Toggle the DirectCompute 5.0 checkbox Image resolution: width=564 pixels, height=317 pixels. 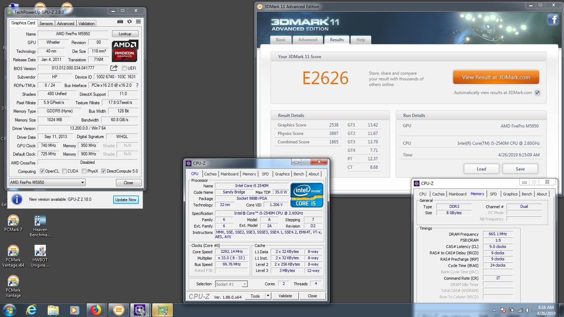pyautogui.click(x=103, y=171)
